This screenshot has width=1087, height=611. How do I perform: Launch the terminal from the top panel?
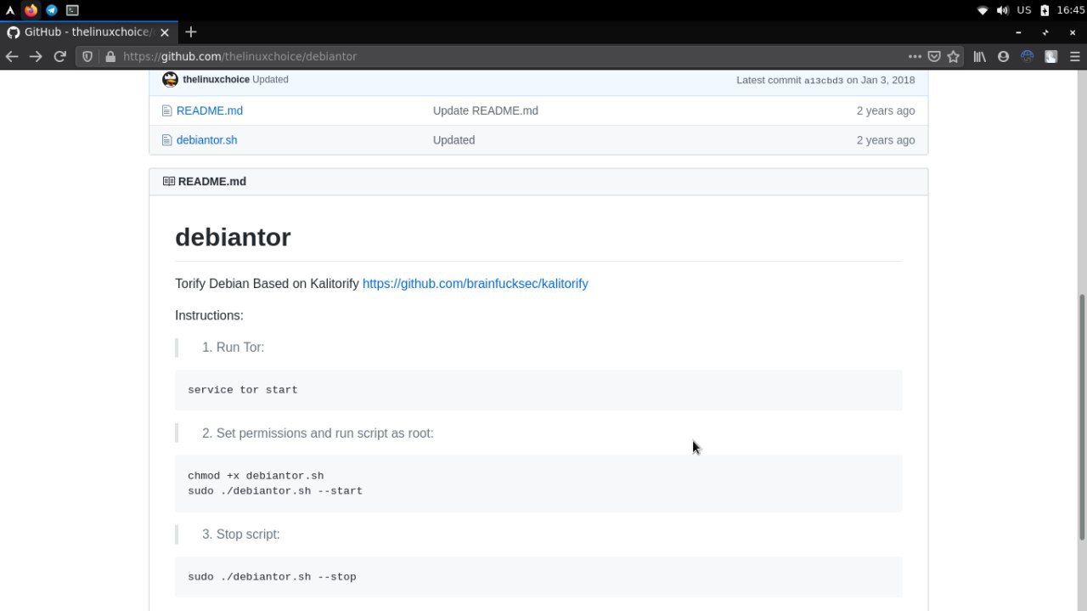(72, 10)
